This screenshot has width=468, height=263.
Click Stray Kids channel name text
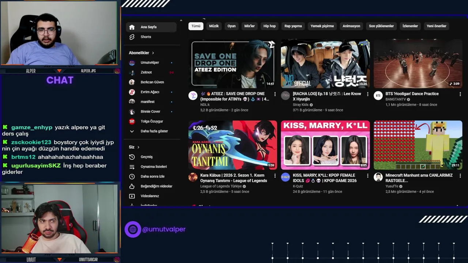tap(301, 105)
